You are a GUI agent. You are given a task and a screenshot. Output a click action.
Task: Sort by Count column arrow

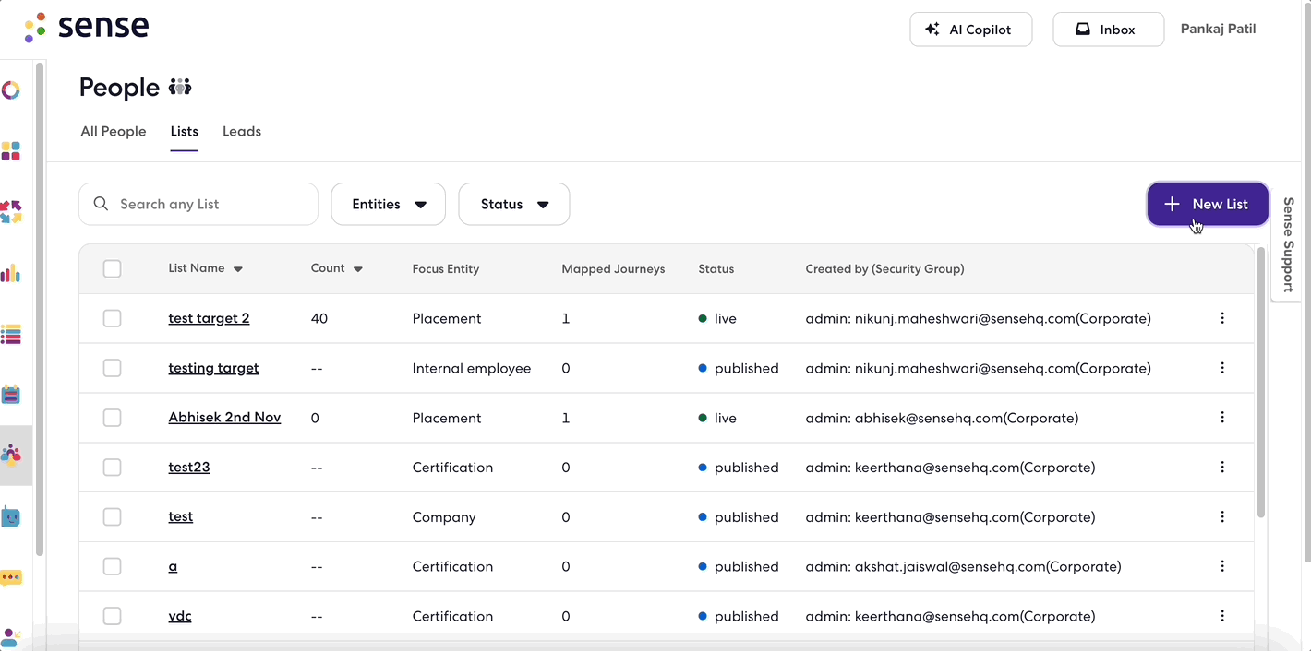(x=358, y=269)
